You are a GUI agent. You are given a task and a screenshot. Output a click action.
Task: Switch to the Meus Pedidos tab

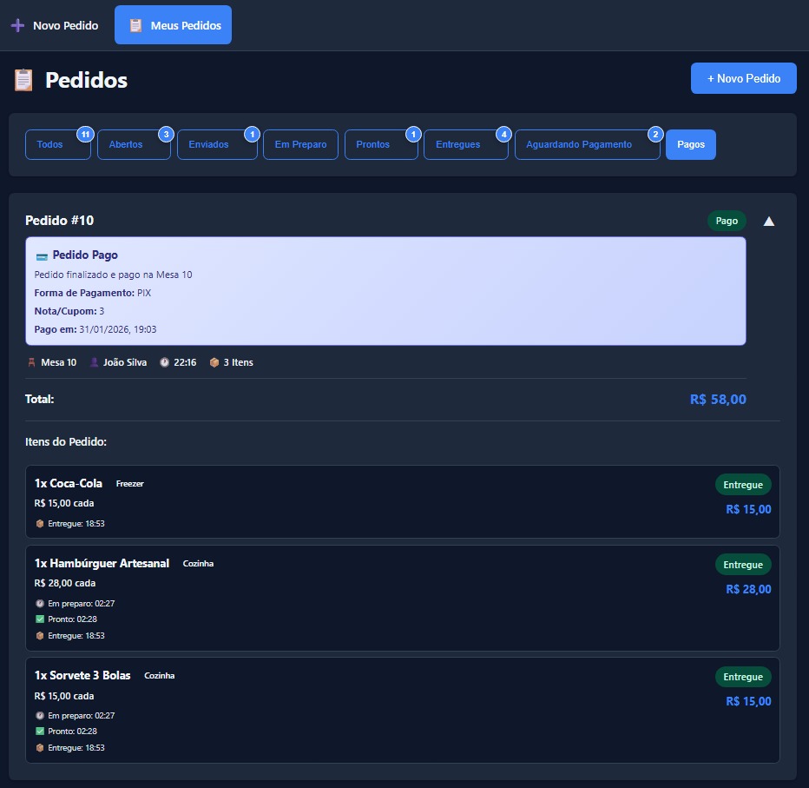[x=173, y=25]
